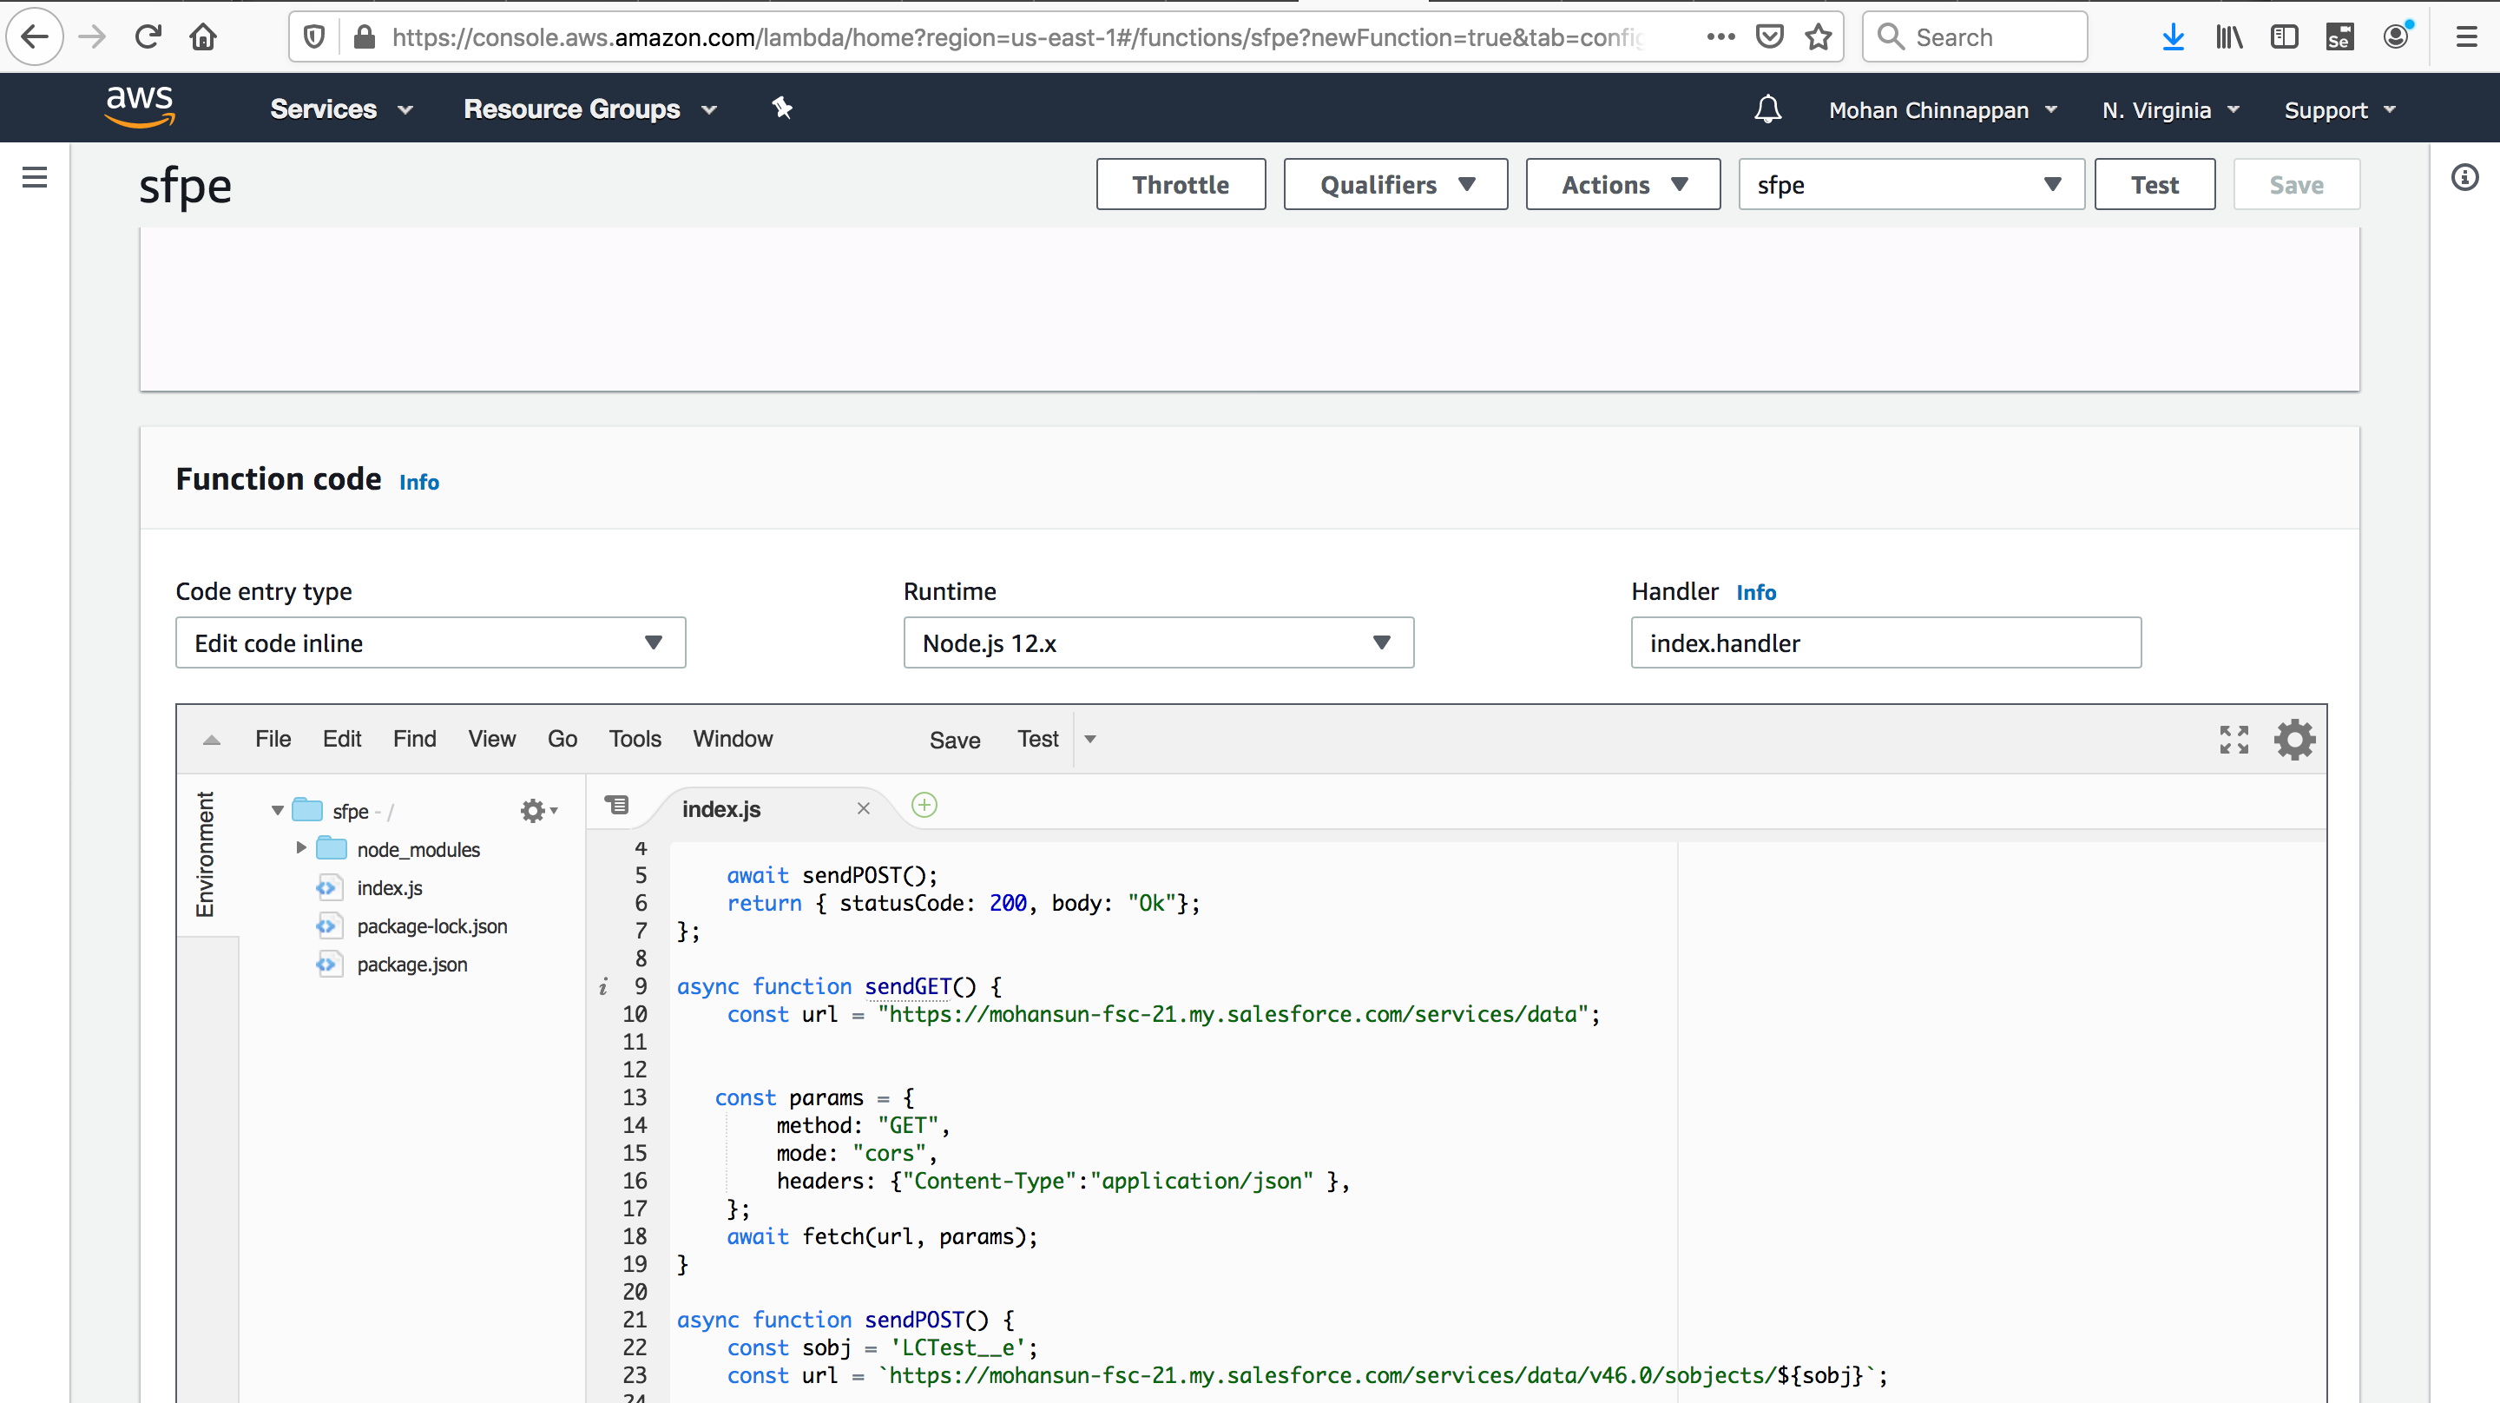Open tracking protection shield in address bar
The height and width of the screenshot is (1403, 2500).
pyautogui.click(x=313, y=36)
